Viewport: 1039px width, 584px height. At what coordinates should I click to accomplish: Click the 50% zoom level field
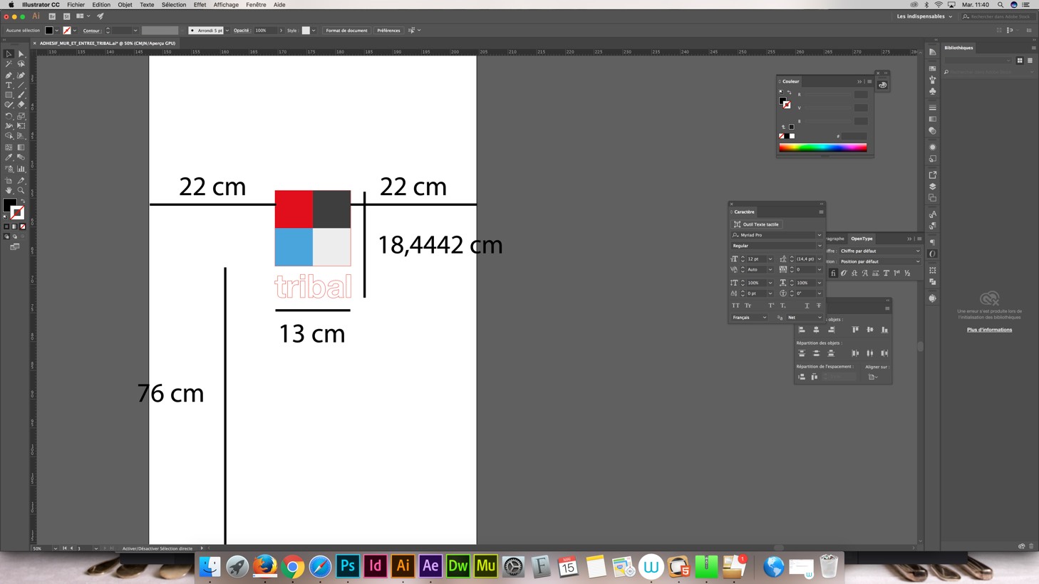41,548
